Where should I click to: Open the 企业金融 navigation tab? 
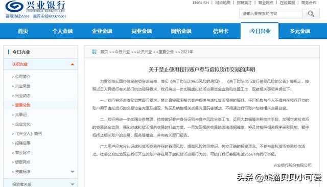[x=102, y=31]
